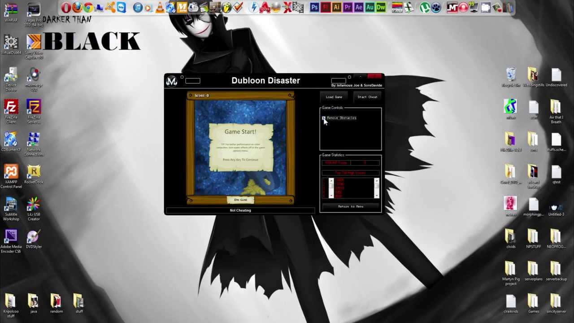The width and height of the screenshot is (574, 323).
Task: Select the NPSTUFF folder
Action: (533, 238)
